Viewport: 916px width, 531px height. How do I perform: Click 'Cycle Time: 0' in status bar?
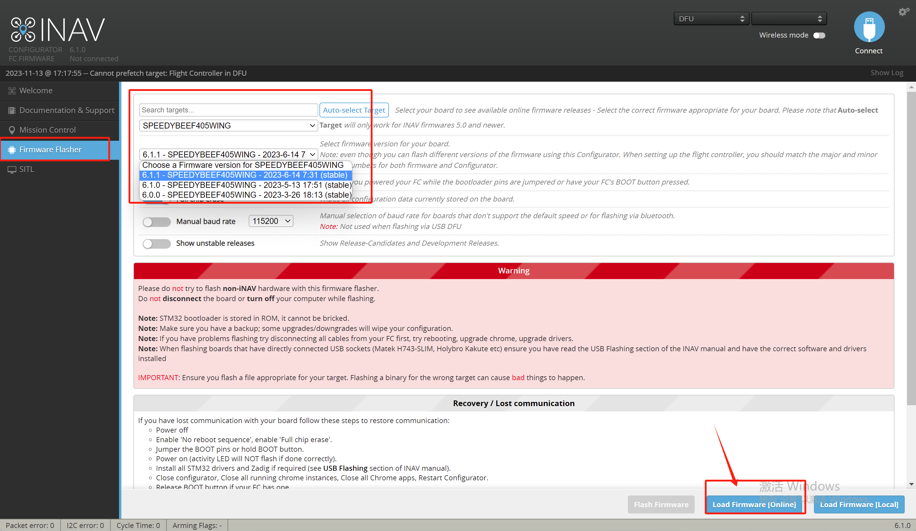click(x=138, y=525)
